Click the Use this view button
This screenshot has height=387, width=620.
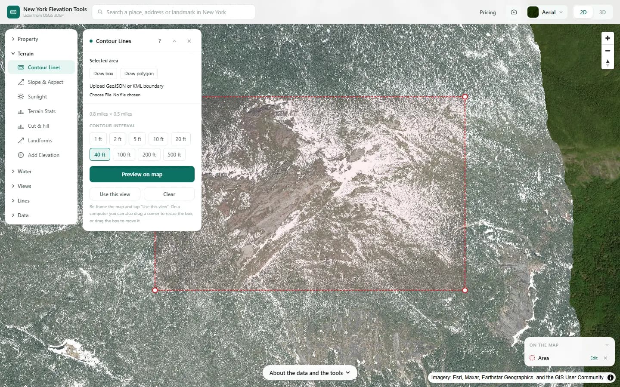pos(115,194)
